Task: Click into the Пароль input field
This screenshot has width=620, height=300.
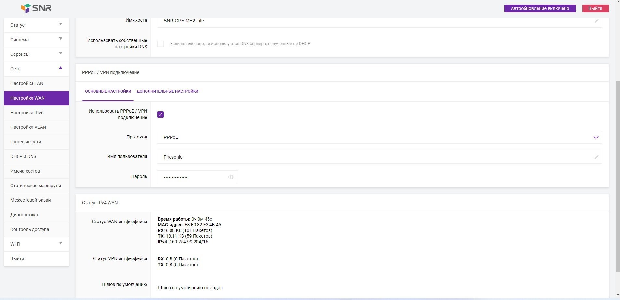Action: pyautogui.click(x=192, y=177)
